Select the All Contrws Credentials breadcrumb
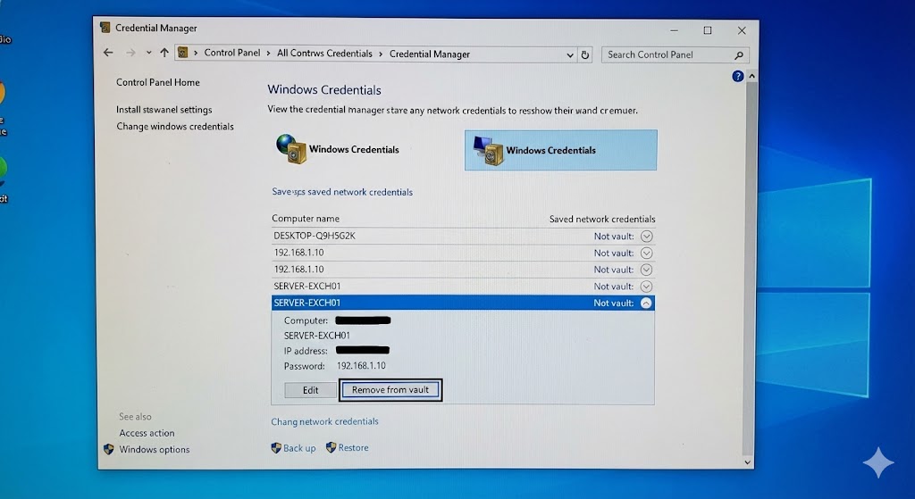This screenshot has height=499, width=915. (324, 53)
